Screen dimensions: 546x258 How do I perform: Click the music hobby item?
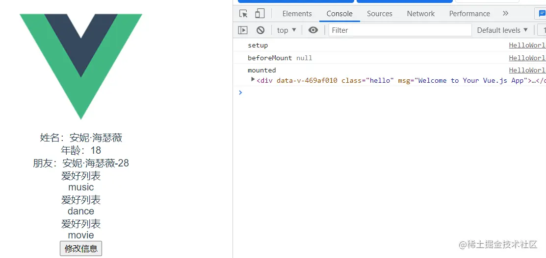pos(81,187)
